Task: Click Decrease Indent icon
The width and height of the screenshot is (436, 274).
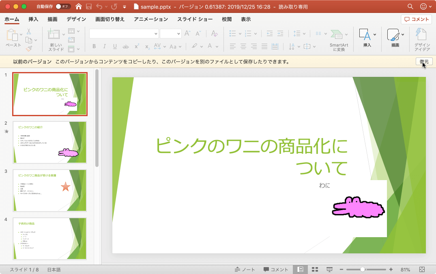Action: [x=269, y=34]
